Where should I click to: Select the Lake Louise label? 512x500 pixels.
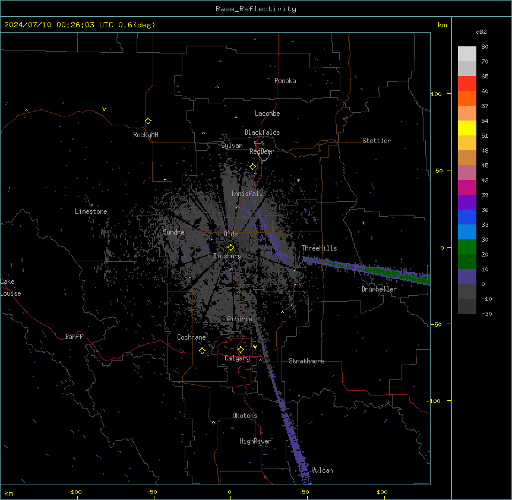pyautogui.click(x=11, y=287)
